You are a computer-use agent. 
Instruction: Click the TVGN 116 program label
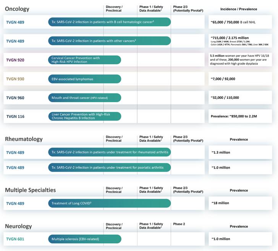(15, 116)
